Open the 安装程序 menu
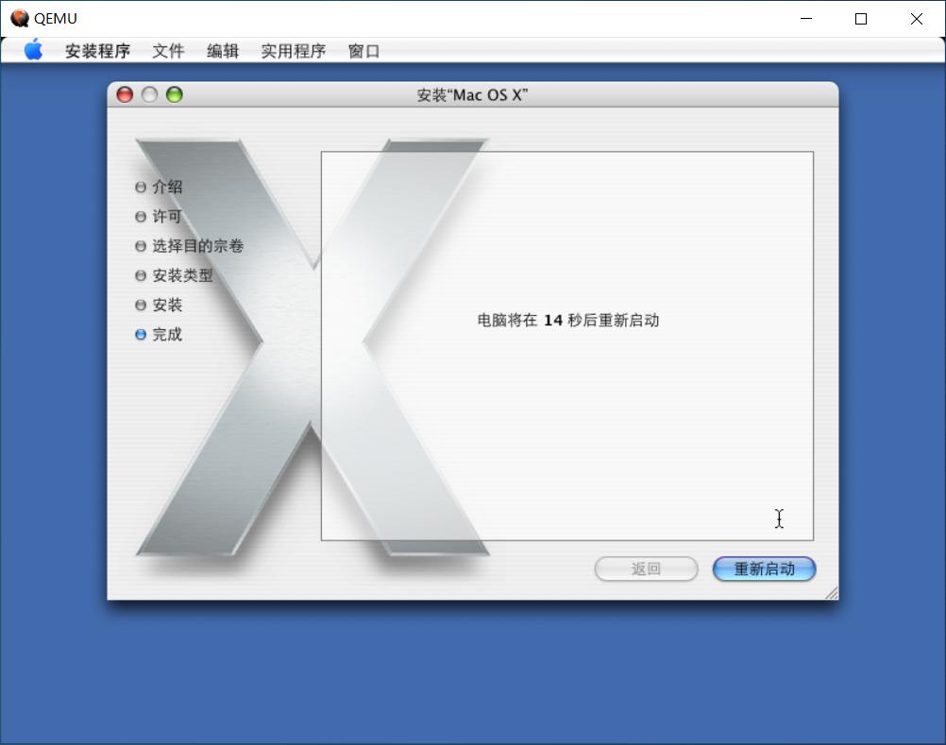946x745 pixels. pos(98,51)
